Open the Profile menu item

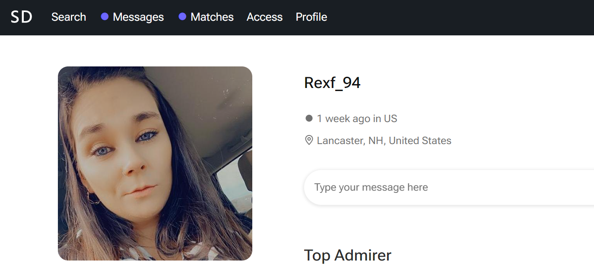click(x=311, y=17)
